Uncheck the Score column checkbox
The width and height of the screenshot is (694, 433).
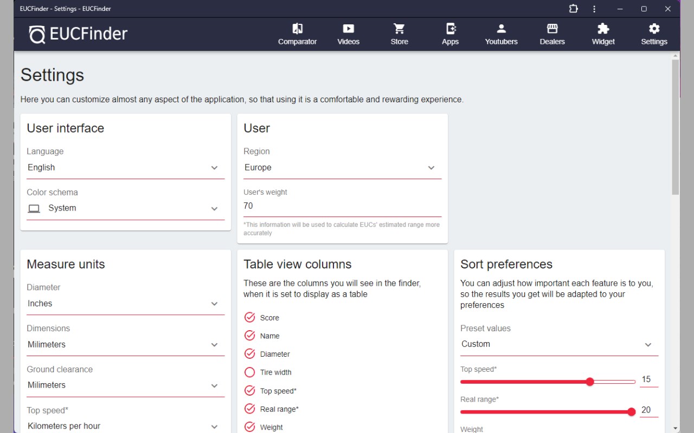[249, 318]
